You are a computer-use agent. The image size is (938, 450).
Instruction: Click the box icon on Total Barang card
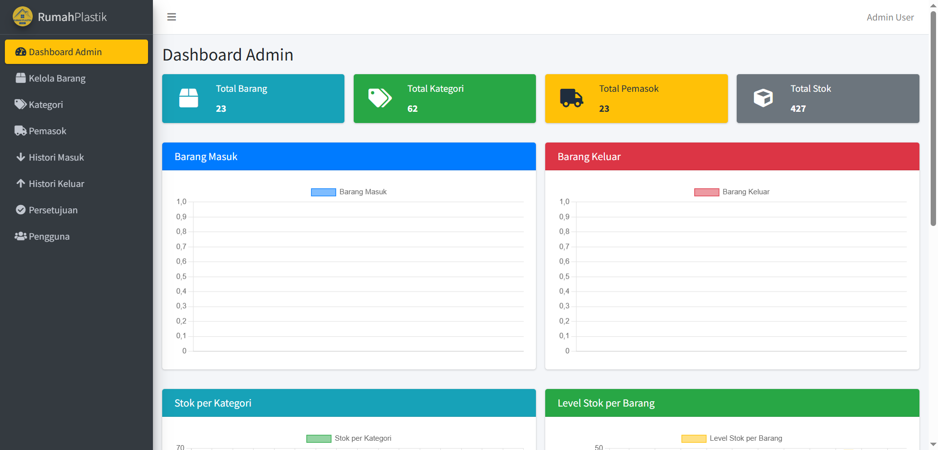click(x=189, y=98)
